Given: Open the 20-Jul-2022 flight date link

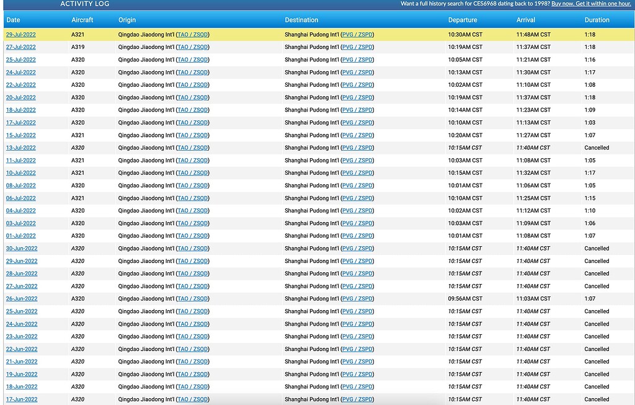Looking at the screenshot, I should [x=20, y=97].
